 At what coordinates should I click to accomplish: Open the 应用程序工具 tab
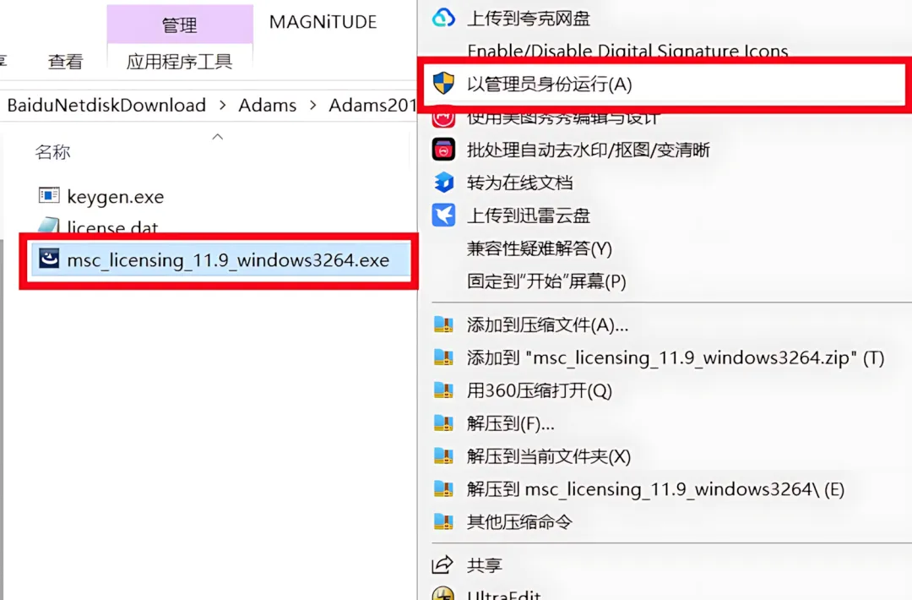click(180, 61)
